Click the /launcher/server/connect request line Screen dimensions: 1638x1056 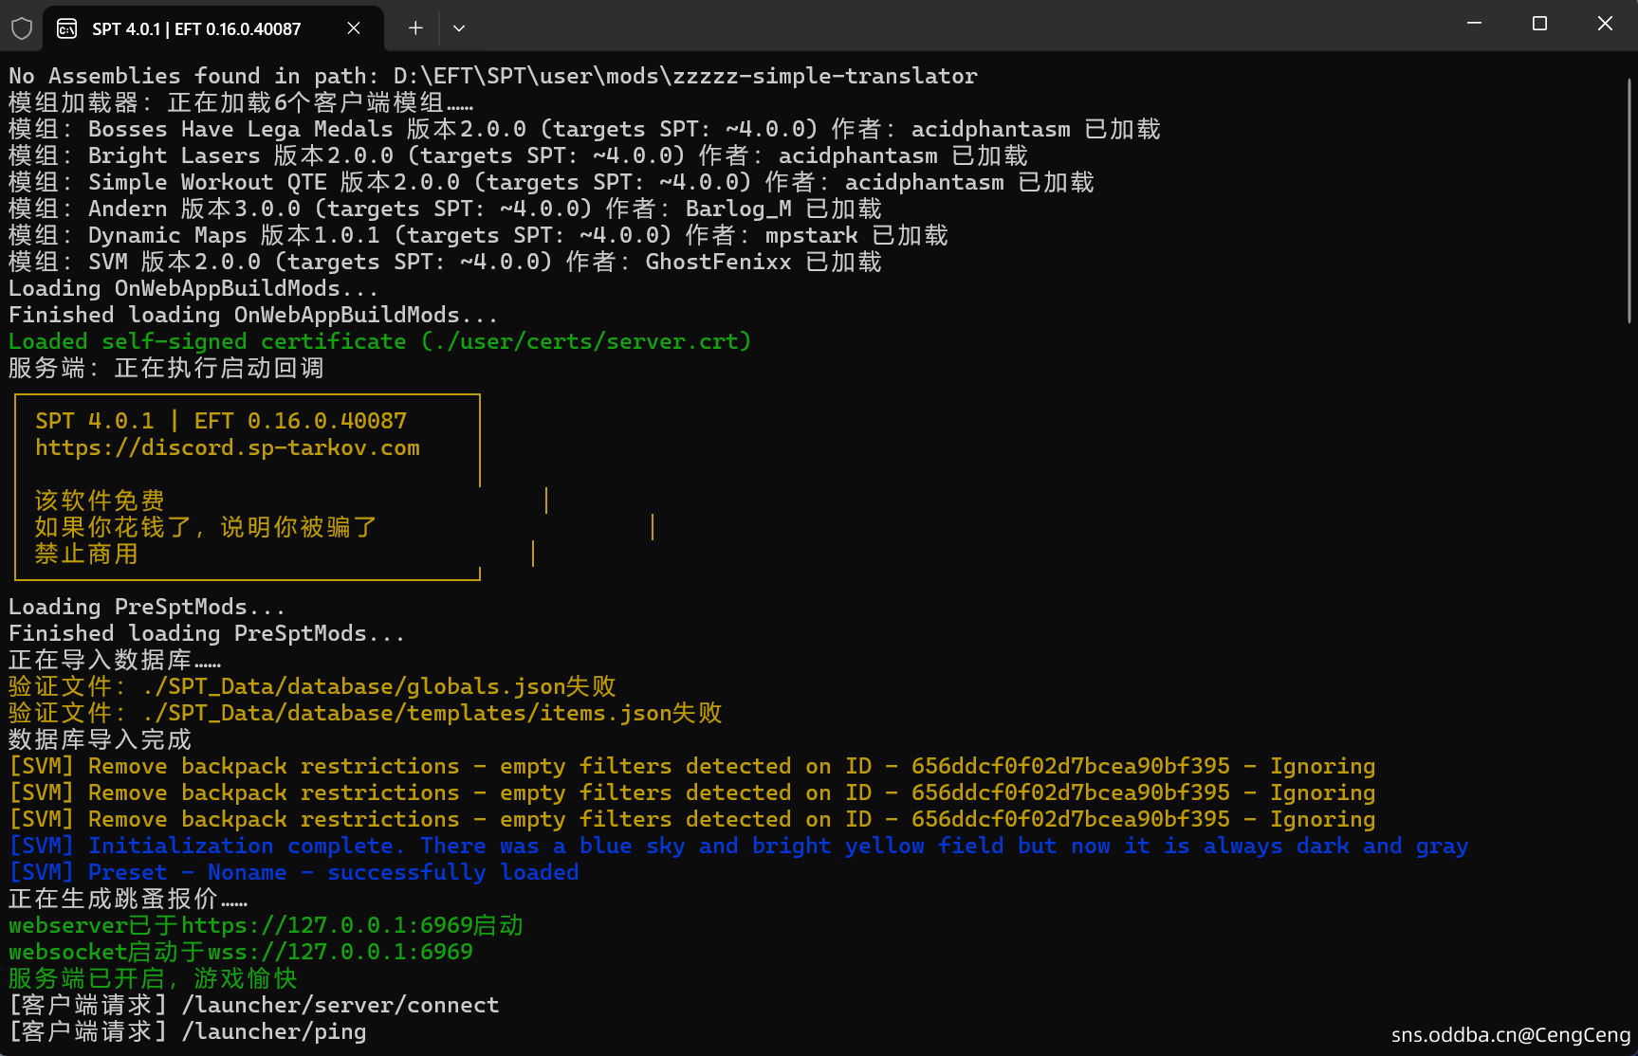coord(340,1005)
